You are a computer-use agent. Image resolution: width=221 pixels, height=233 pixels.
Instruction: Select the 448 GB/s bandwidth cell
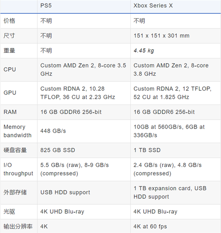[53, 131]
